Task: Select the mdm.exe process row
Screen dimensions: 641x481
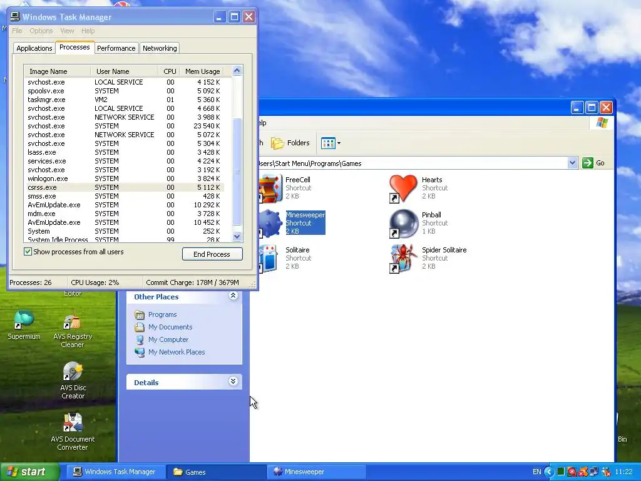Action: click(x=124, y=214)
